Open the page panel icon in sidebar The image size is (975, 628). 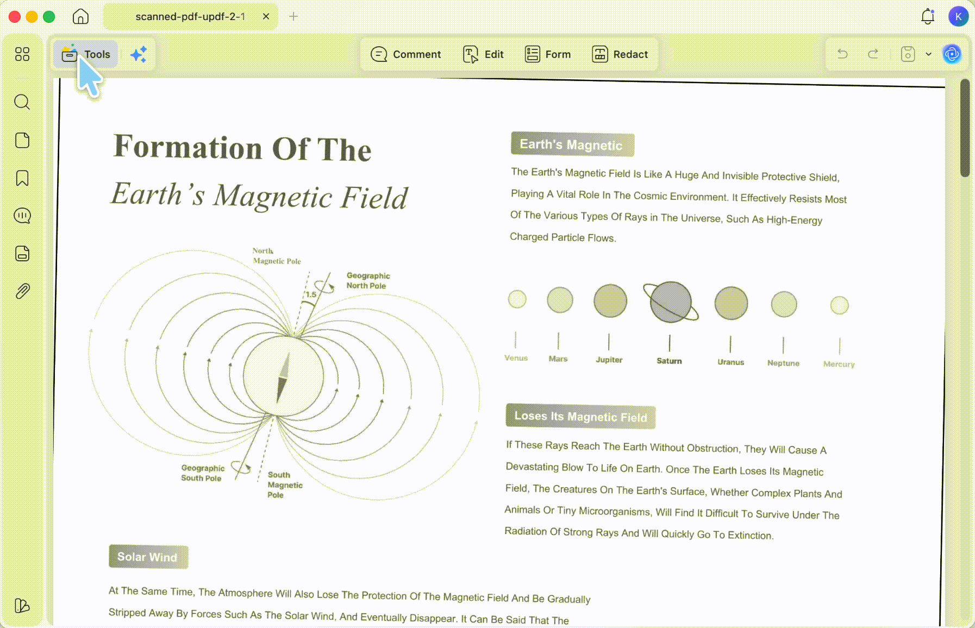(22, 140)
